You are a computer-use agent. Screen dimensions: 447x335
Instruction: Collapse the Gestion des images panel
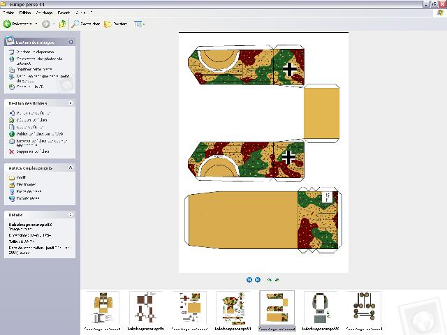click(x=71, y=42)
